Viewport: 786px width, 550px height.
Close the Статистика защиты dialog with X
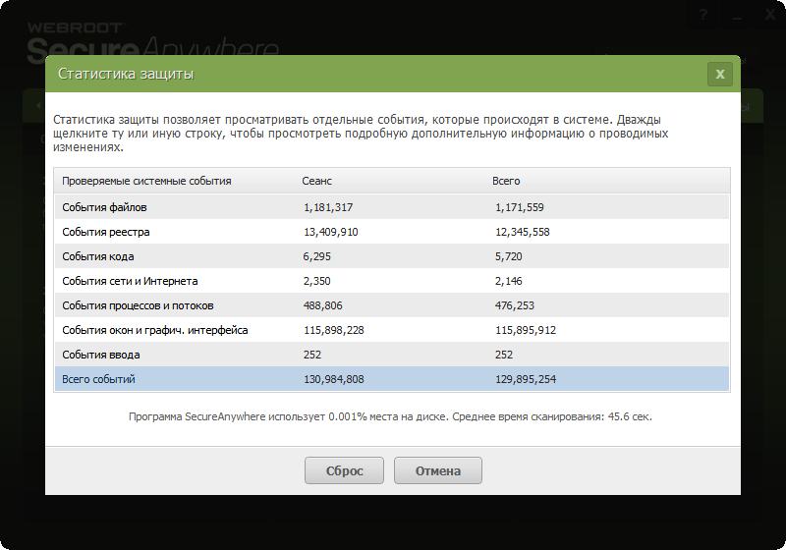(x=720, y=74)
